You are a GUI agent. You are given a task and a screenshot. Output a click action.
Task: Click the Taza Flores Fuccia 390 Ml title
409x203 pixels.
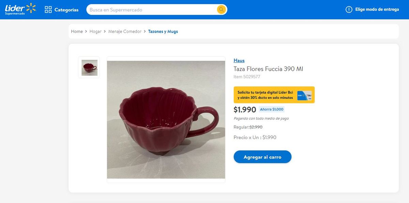[268, 69]
